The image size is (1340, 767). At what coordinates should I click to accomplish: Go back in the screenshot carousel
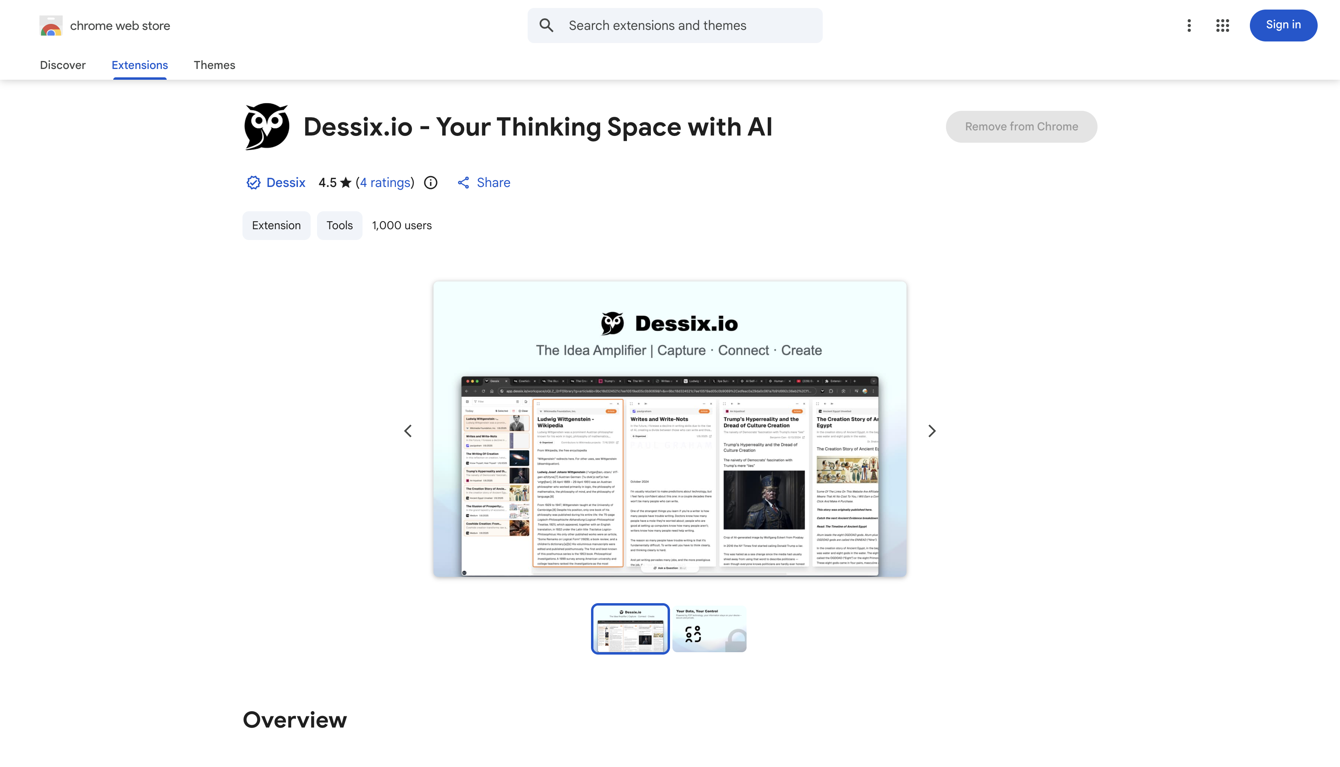pyautogui.click(x=408, y=431)
